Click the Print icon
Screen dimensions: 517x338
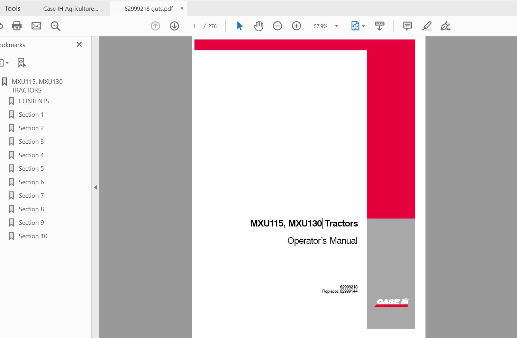point(17,26)
